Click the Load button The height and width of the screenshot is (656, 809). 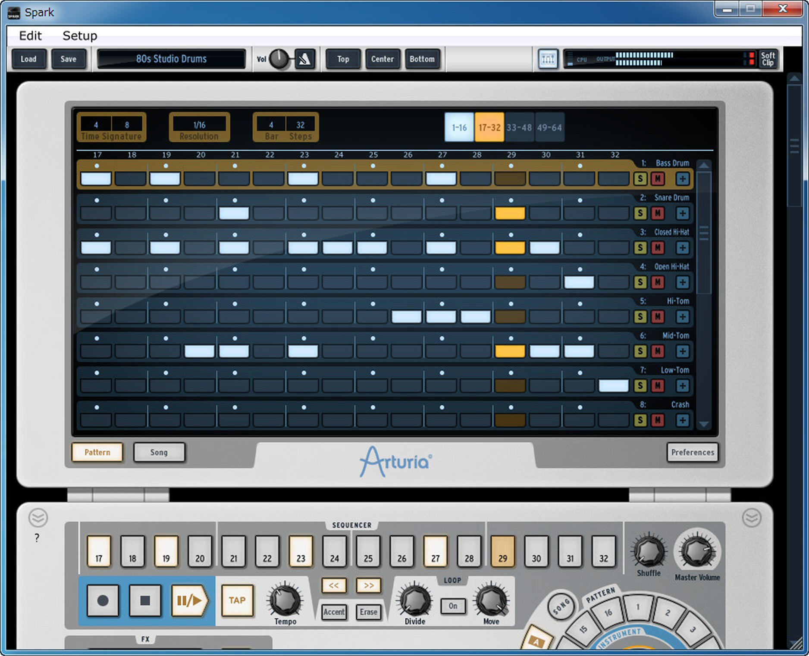tap(28, 59)
